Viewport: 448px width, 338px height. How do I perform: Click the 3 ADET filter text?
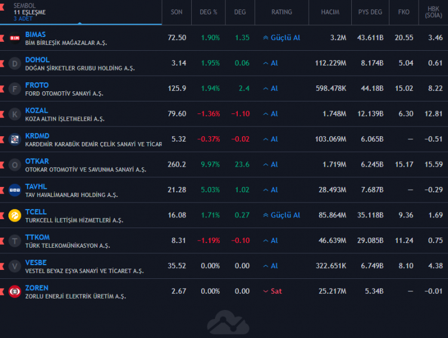[x=23, y=19]
